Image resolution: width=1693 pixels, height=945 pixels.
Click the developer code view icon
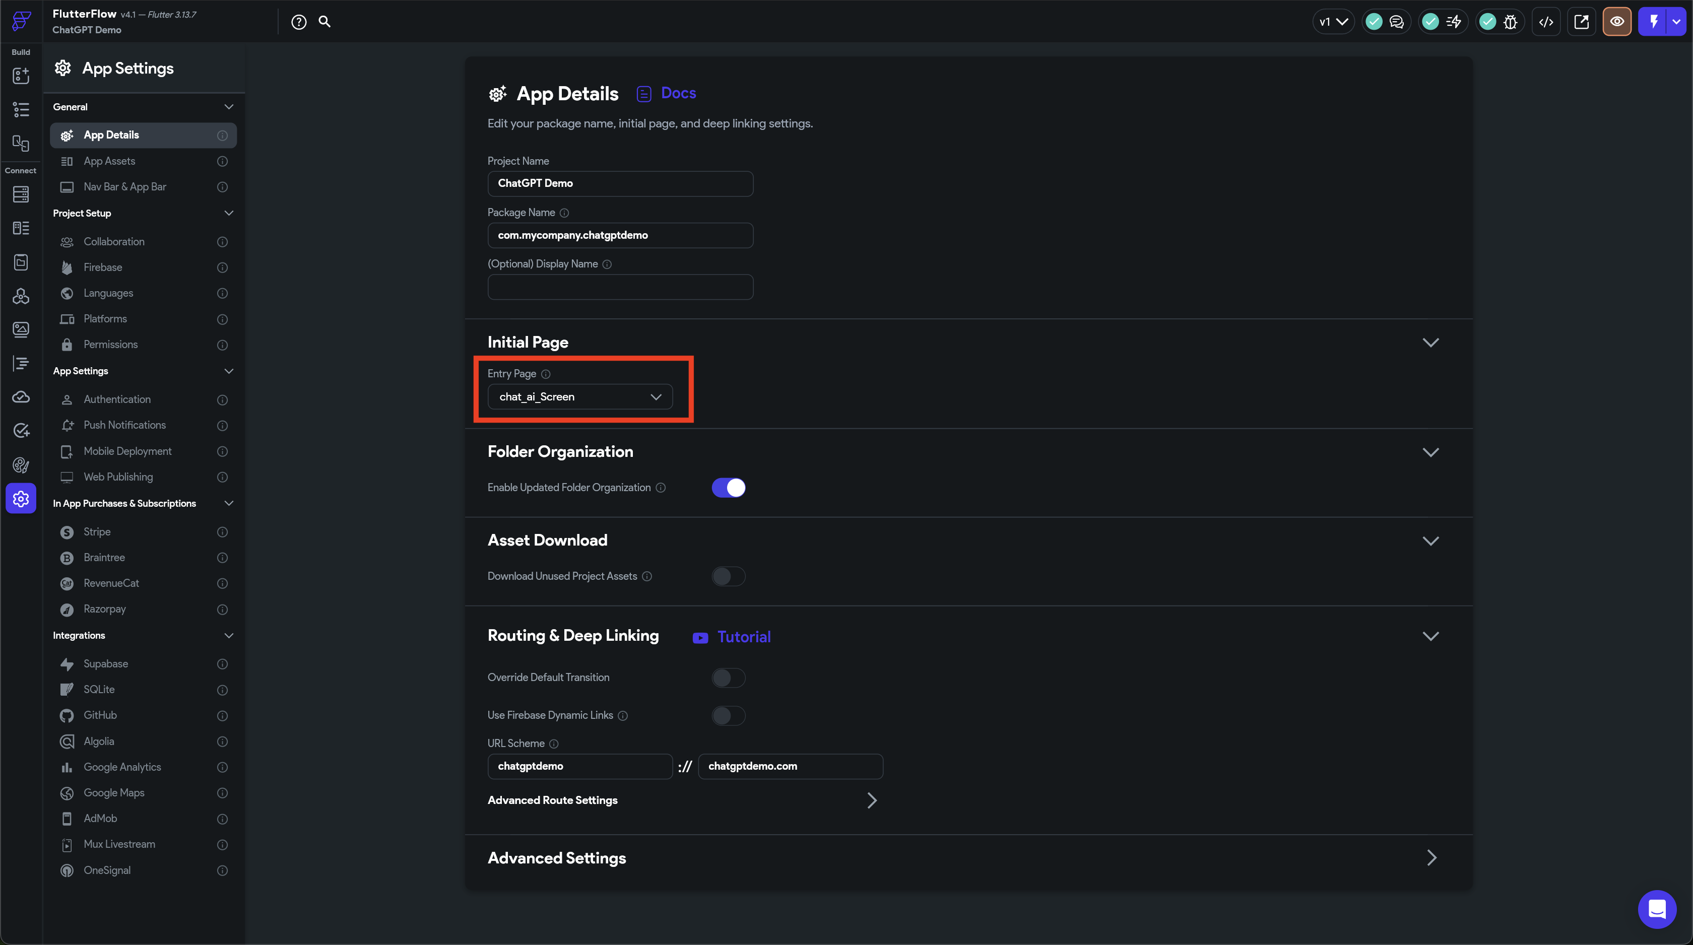[1546, 22]
